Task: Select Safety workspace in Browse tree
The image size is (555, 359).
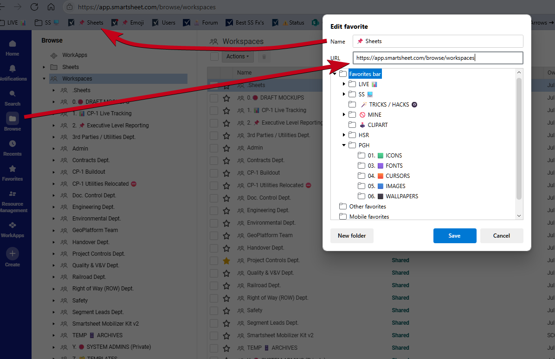Action: (80, 301)
